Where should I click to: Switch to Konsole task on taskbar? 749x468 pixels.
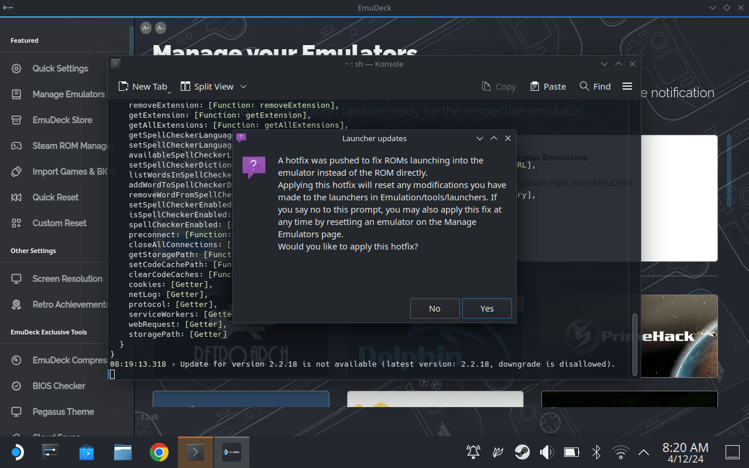pyautogui.click(x=195, y=452)
